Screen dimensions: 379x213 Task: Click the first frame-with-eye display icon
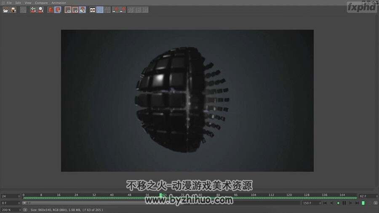point(68,10)
